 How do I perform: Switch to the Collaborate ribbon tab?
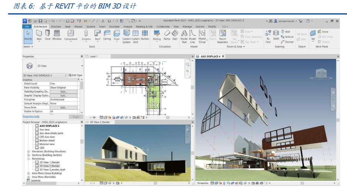pos(163,27)
